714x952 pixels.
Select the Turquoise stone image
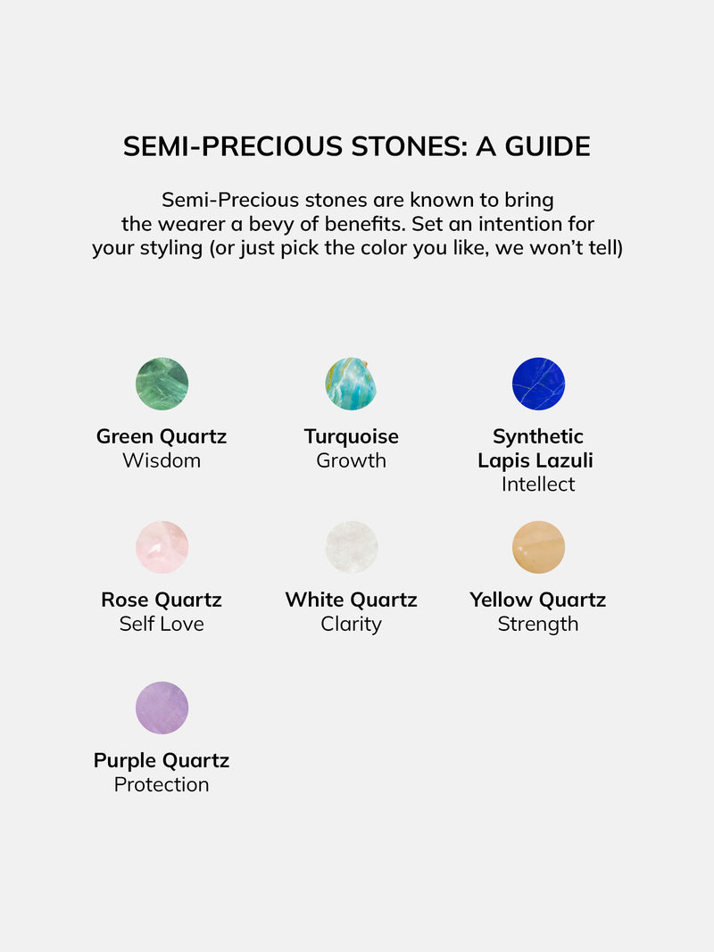click(x=351, y=384)
